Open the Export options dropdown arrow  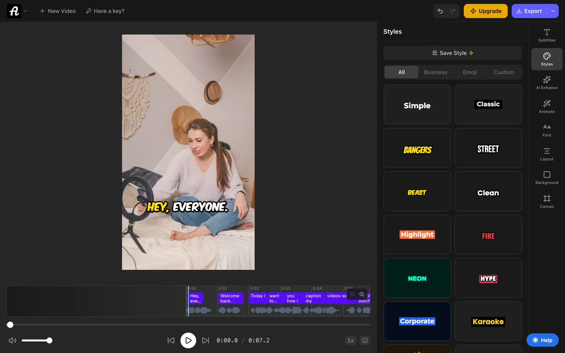[x=553, y=11]
